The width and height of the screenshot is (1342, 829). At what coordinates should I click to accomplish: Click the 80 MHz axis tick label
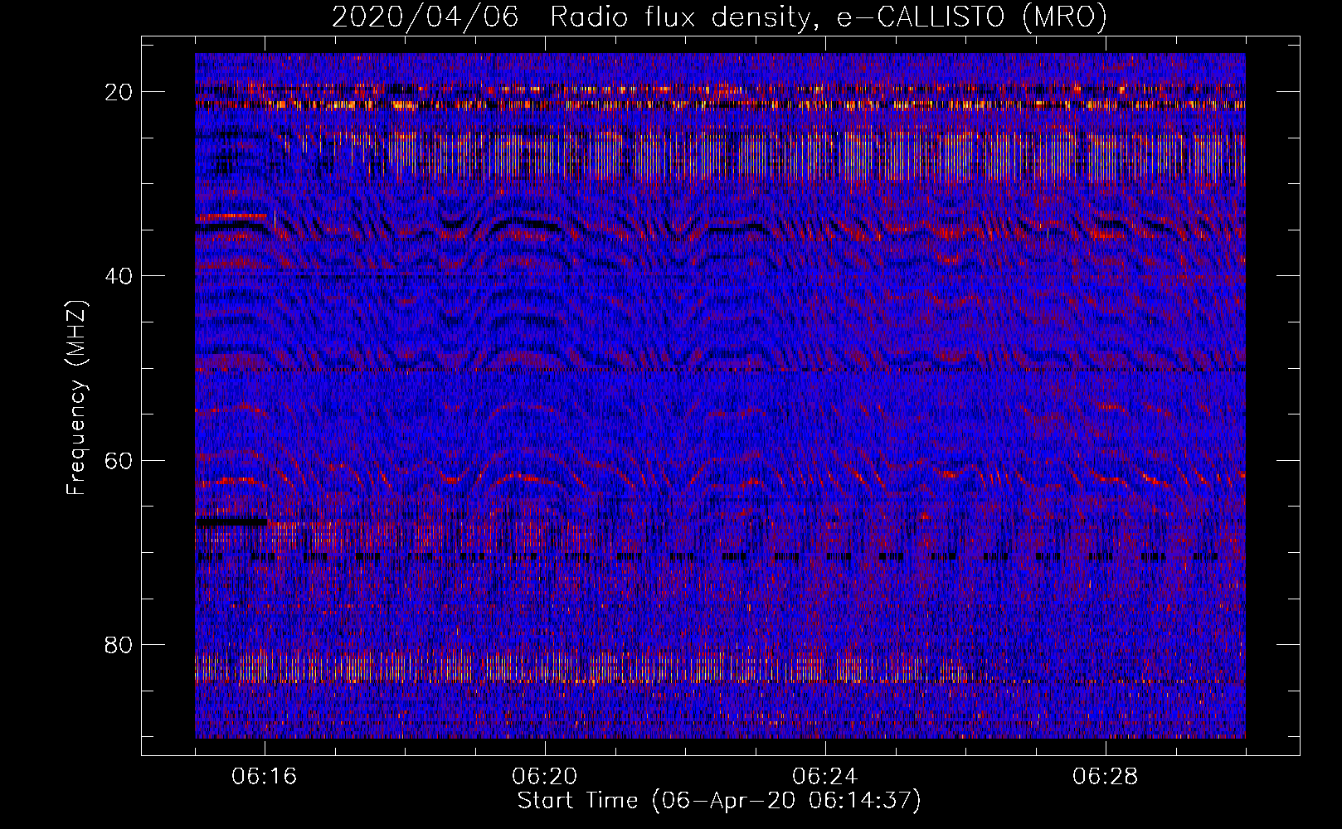point(119,644)
